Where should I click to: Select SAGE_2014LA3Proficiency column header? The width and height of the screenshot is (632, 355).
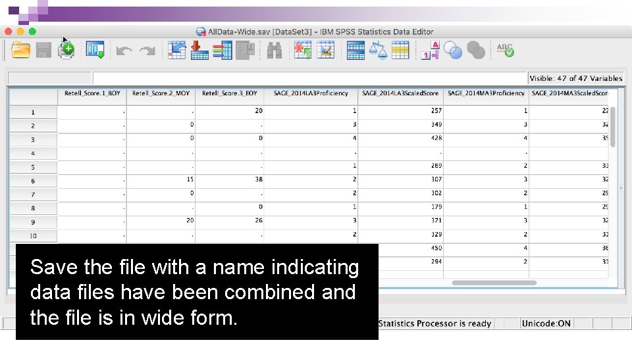[311, 96]
